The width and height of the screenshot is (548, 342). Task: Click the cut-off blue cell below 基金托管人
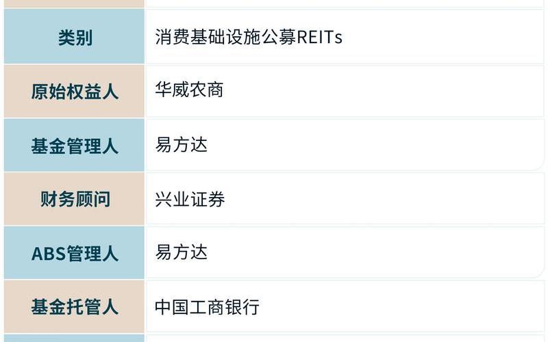(74, 338)
